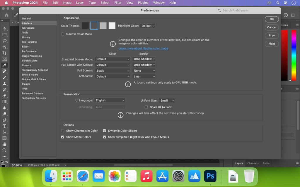Image resolution: width=300 pixels, height=187 pixels.
Task: Select the Brush tool
Action: (4, 78)
